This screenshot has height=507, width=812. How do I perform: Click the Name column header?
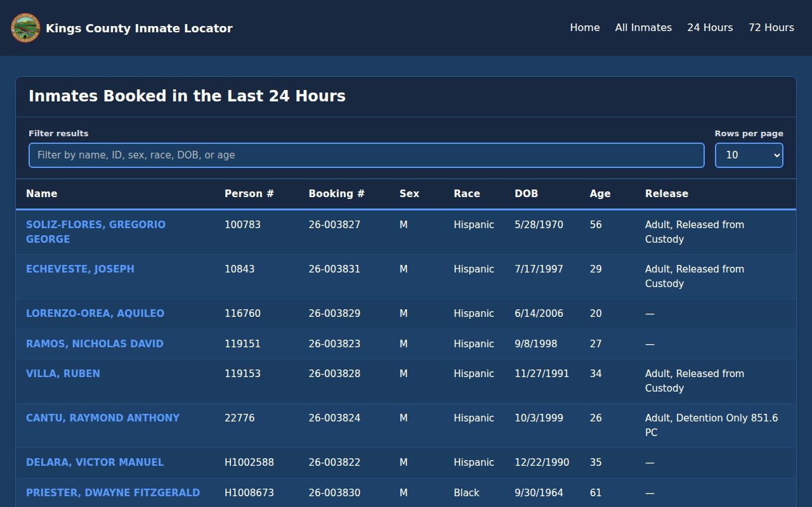(42, 194)
